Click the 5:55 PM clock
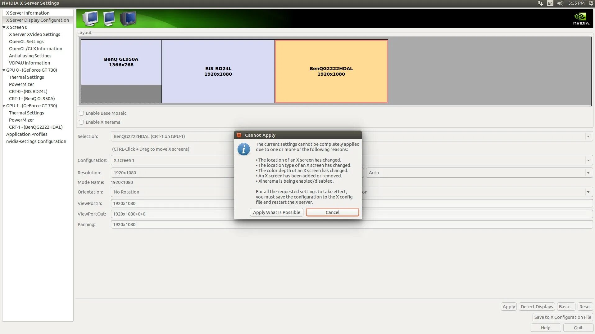595x334 pixels. 576,3
